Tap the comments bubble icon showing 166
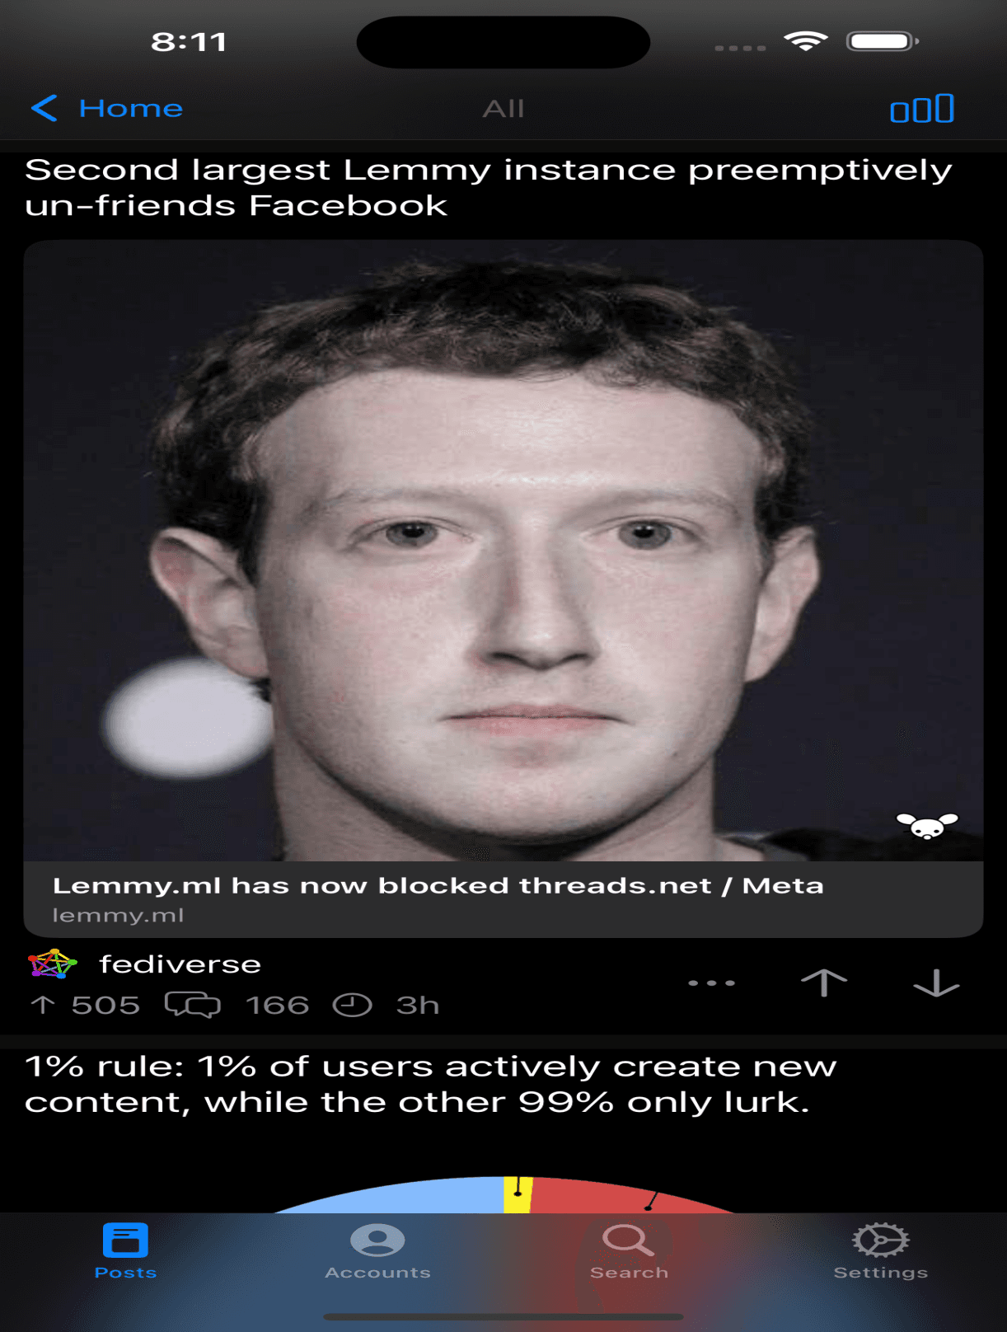This screenshot has width=1007, height=1332. pos(193,1005)
